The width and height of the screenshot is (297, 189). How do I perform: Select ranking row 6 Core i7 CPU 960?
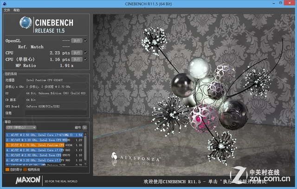(45, 160)
